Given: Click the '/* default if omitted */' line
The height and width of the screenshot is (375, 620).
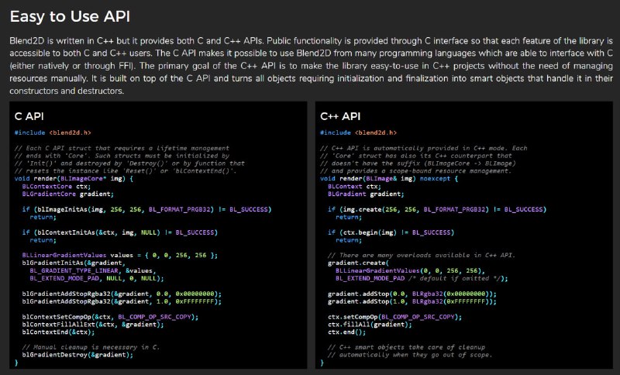Looking at the screenshot, I should point(422,278).
